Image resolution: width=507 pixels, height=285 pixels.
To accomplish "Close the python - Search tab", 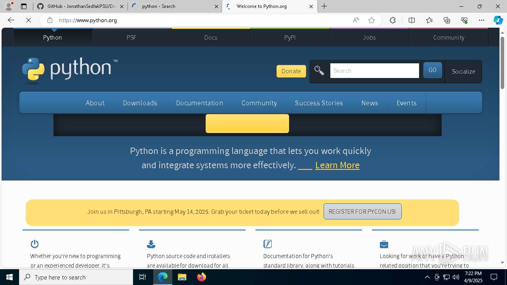I will (217, 6).
